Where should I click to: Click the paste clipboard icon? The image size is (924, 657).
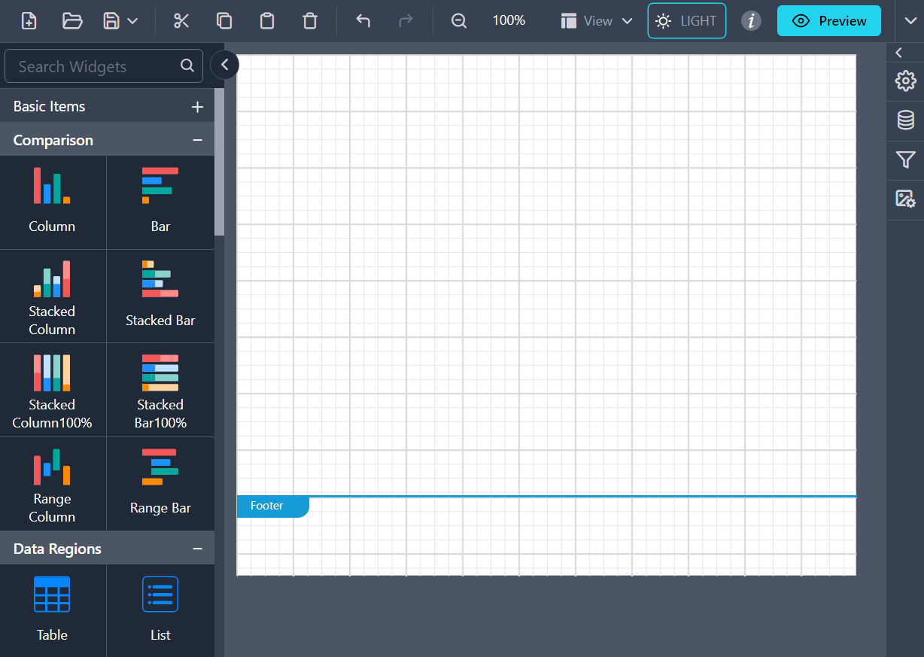[x=267, y=21]
